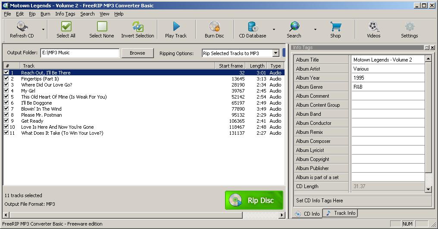Toggle checkbox for What Does It Take
Image resolution: width=438 pixels, height=229 pixels.
[x=6, y=133]
